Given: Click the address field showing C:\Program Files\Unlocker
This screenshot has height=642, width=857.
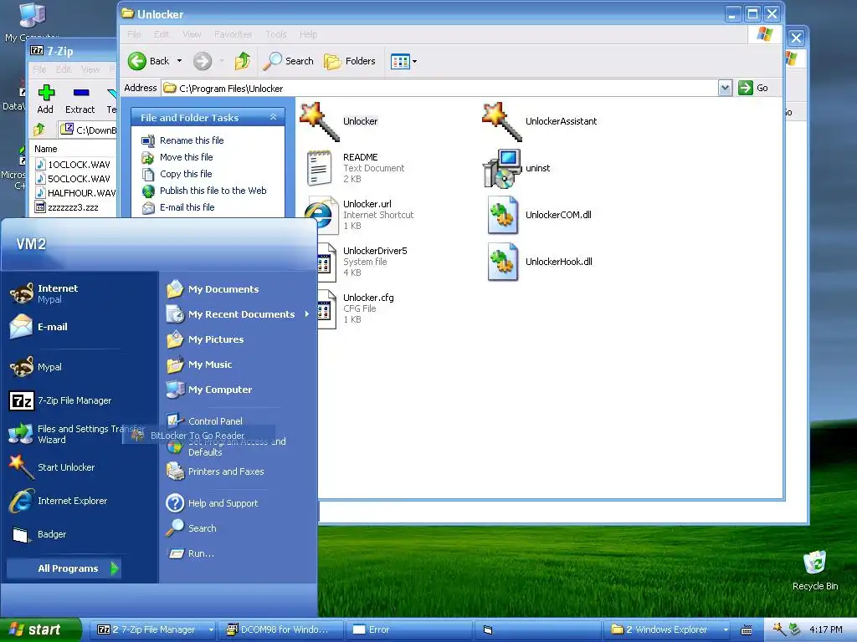Looking at the screenshot, I should (x=440, y=88).
